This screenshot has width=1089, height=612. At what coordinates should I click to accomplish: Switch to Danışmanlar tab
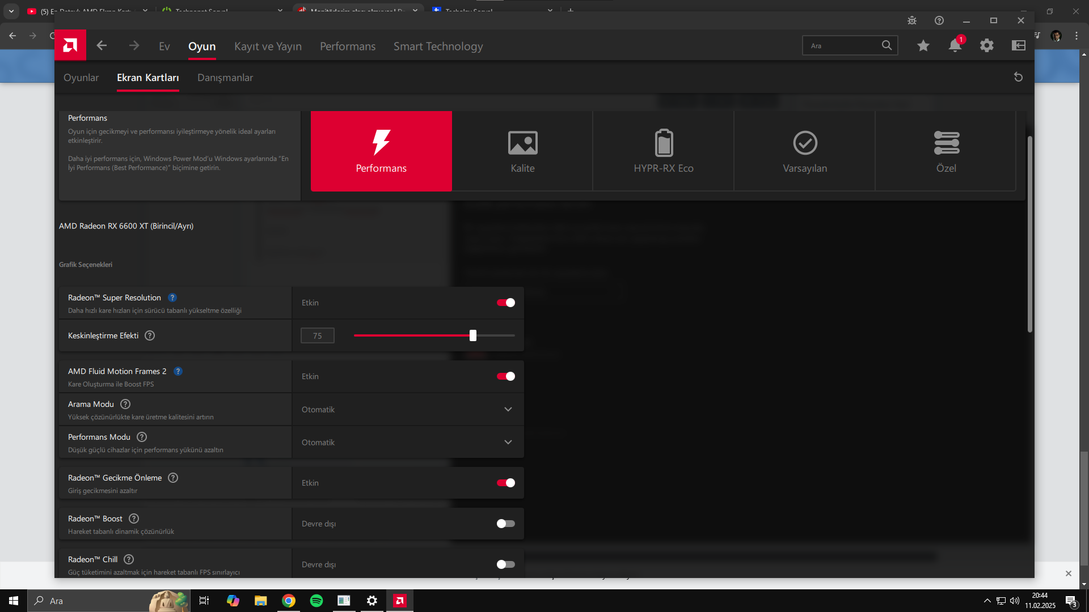tap(225, 78)
